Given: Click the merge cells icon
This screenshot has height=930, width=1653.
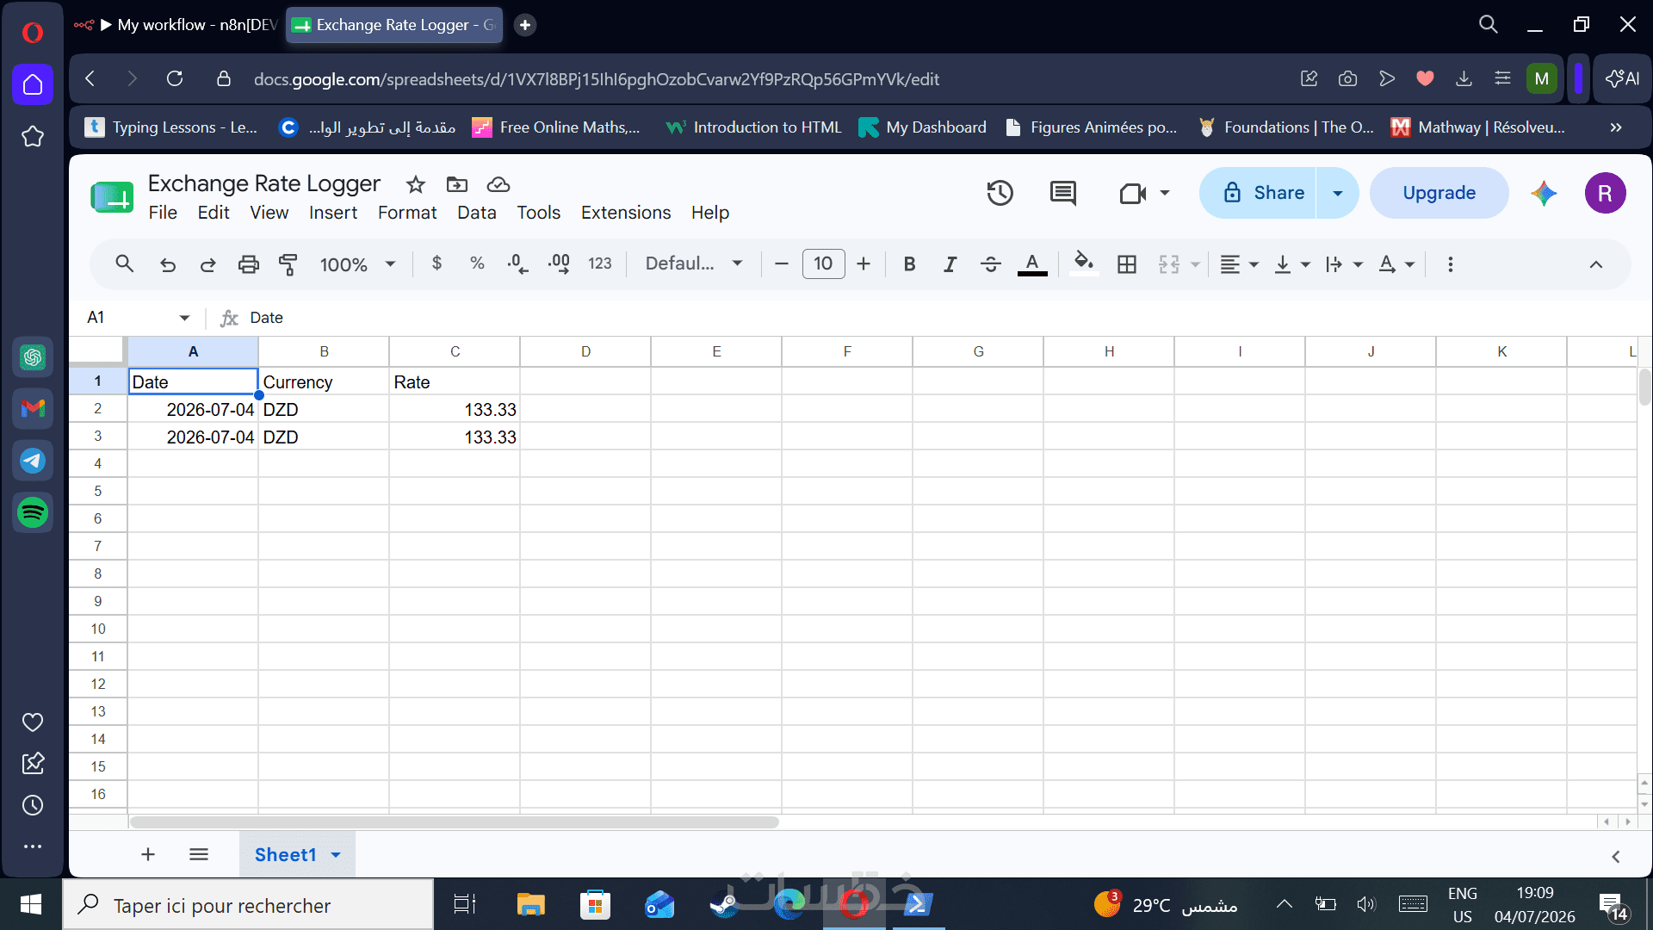Looking at the screenshot, I should [x=1169, y=264].
